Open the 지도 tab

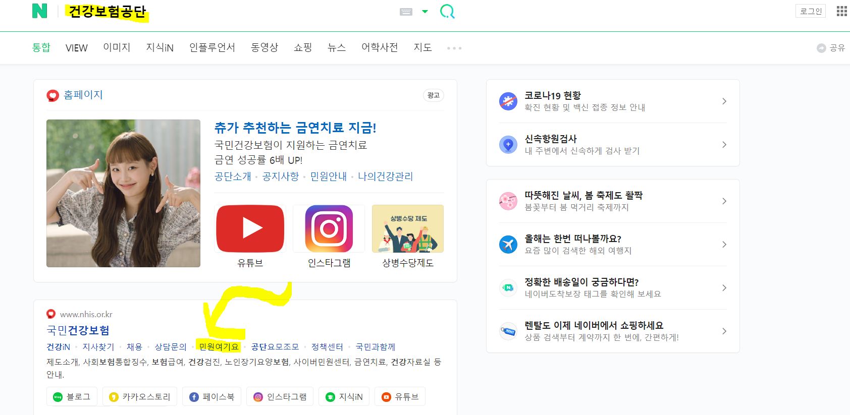point(423,47)
